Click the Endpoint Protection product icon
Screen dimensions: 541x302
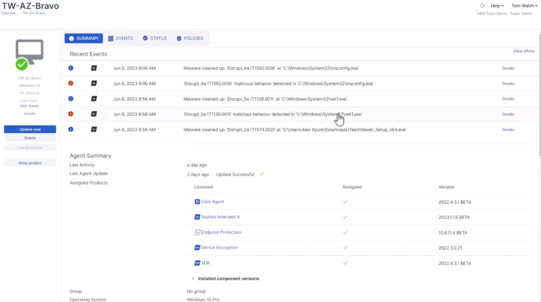point(197,232)
